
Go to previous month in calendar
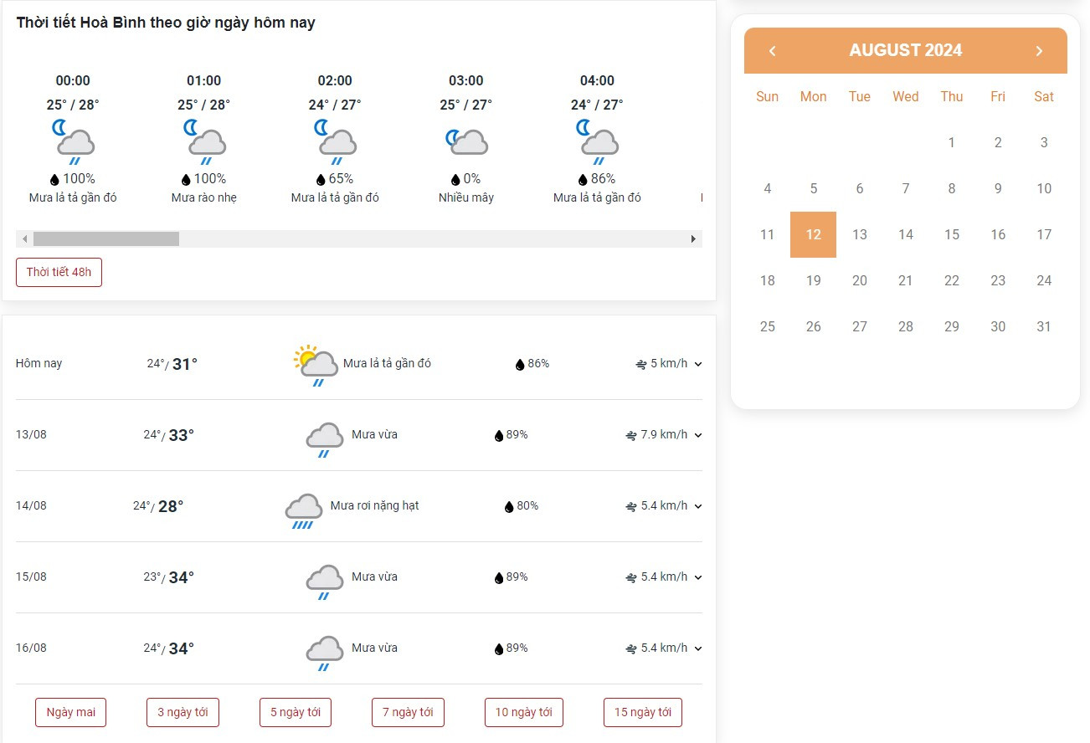click(772, 51)
